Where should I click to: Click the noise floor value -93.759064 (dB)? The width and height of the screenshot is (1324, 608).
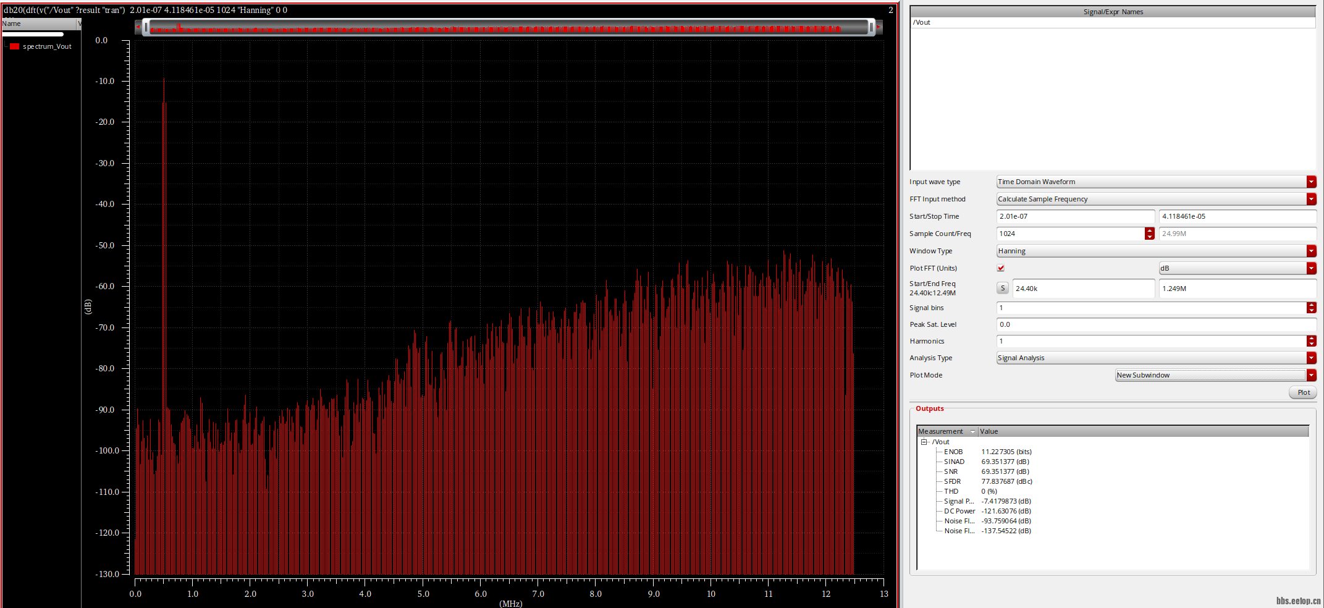[x=1006, y=521]
